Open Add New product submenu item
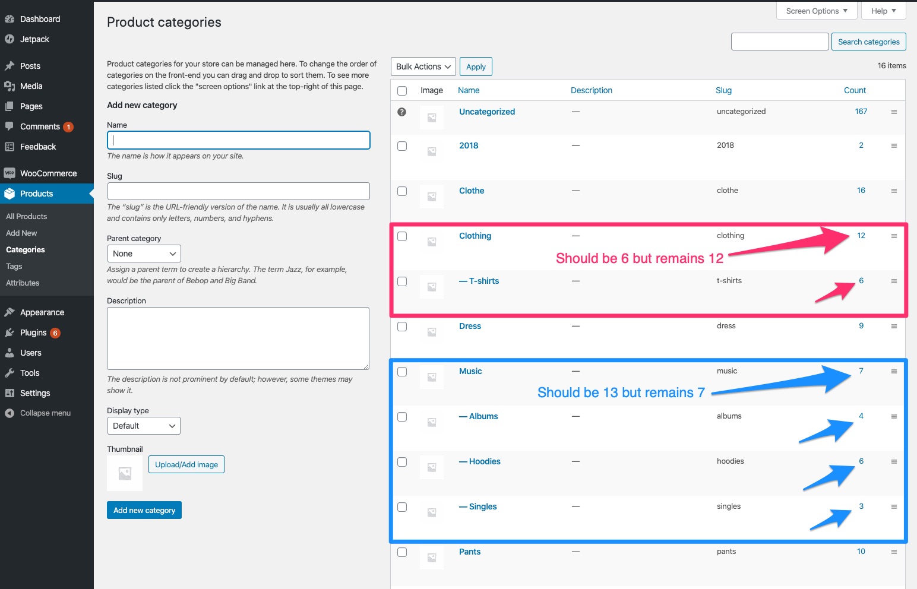Screen dimensions: 917x589 21,233
